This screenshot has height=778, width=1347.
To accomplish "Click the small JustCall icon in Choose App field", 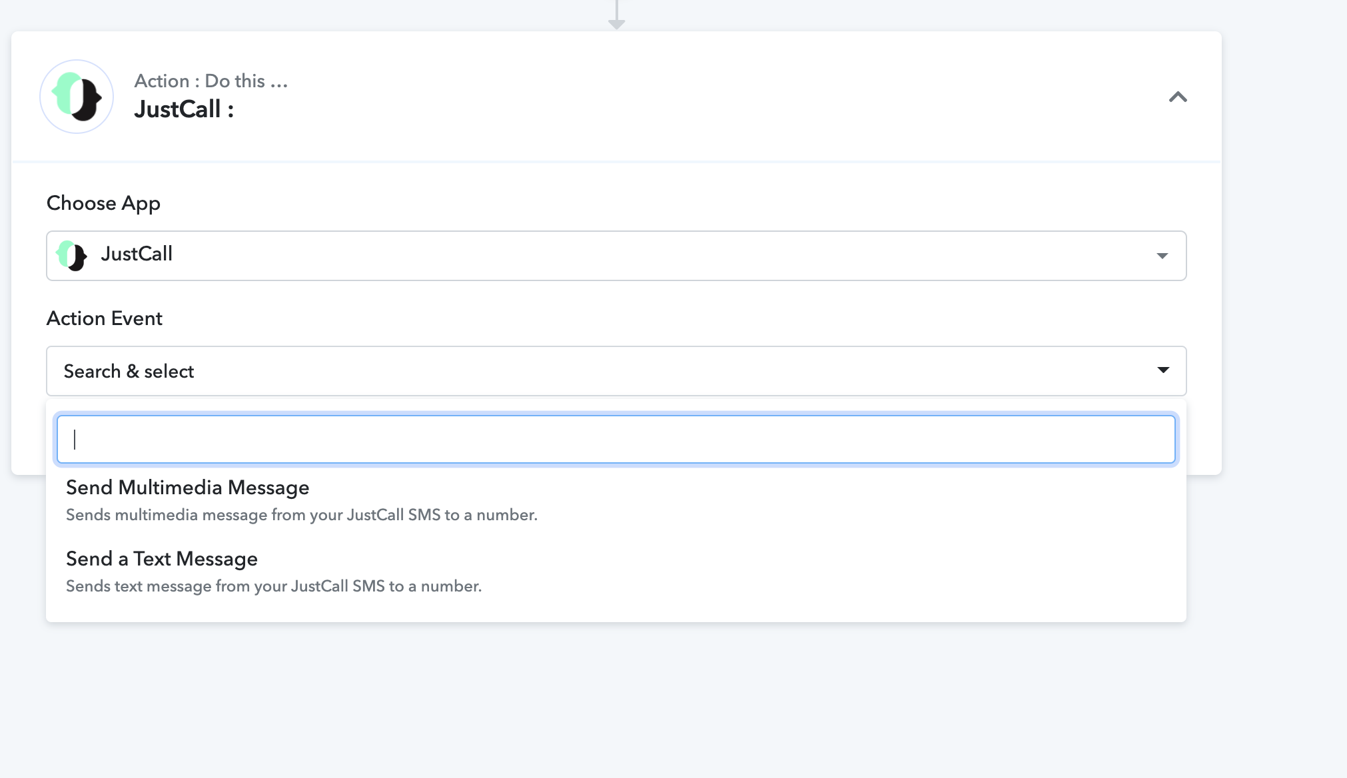I will (72, 255).
